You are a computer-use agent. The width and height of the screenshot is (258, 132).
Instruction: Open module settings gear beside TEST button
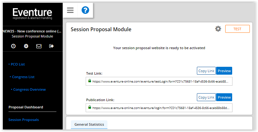click(218, 29)
